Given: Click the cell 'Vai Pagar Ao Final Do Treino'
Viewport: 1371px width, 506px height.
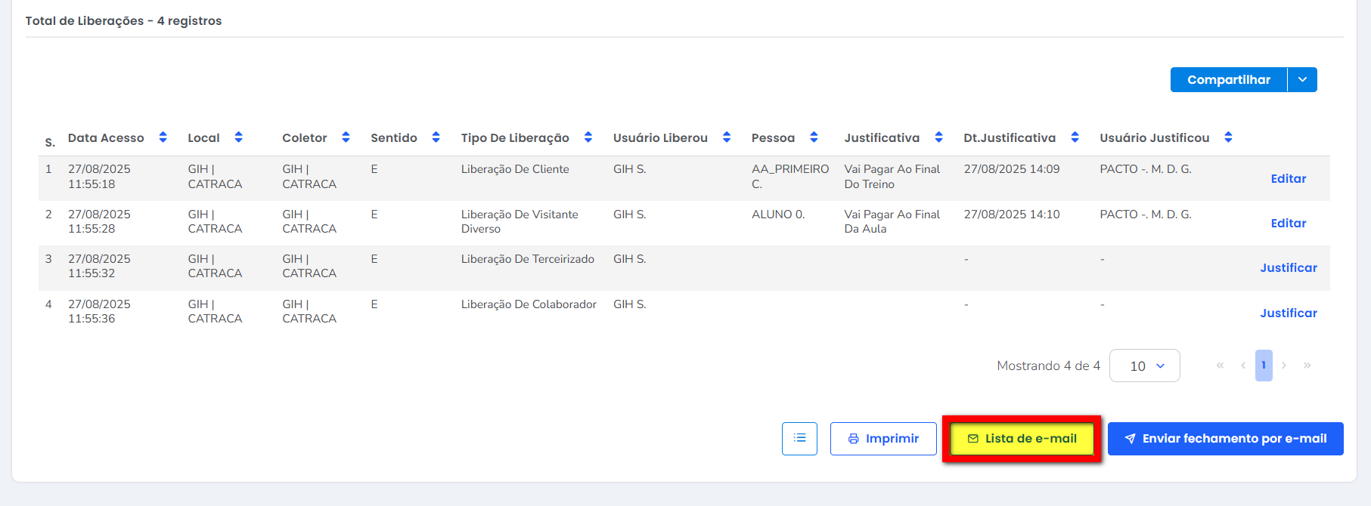Looking at the screenshot, I should click(892, 177).
